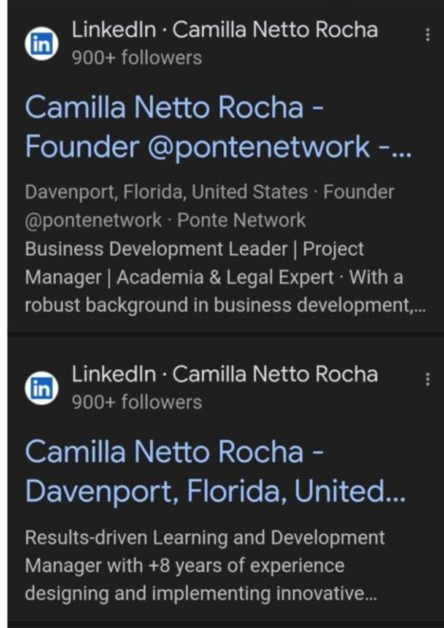Open the three-dot menu for the first result
Viewport: 444px width, 628px height.
tap(427, 35)
